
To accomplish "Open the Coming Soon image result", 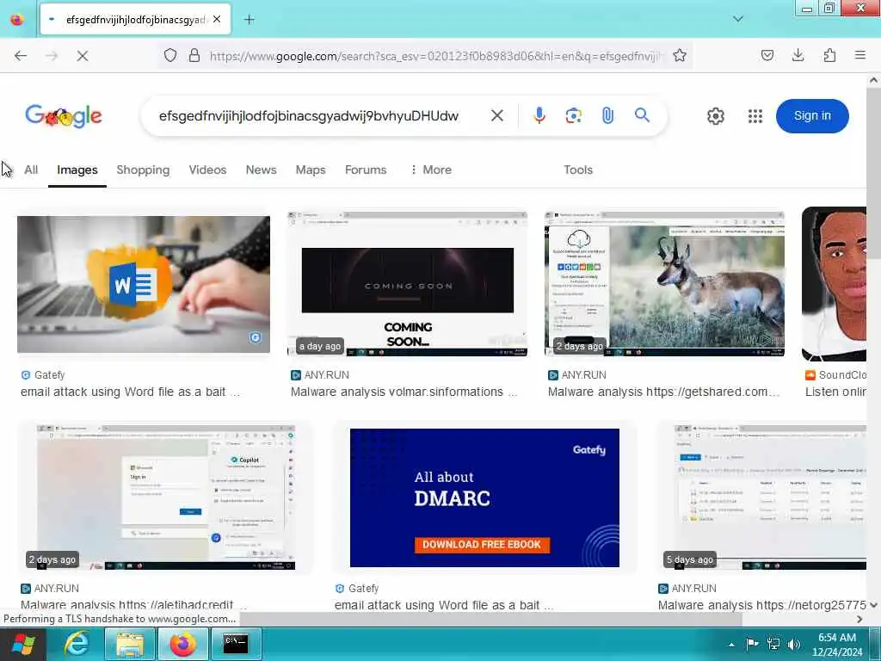I will 407,284.
